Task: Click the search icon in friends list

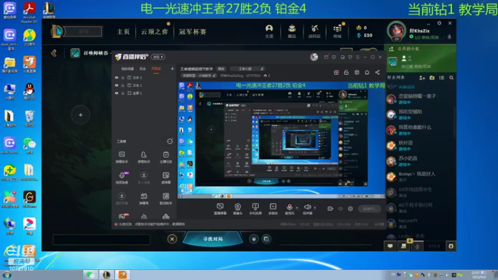Action: [451, 78]
